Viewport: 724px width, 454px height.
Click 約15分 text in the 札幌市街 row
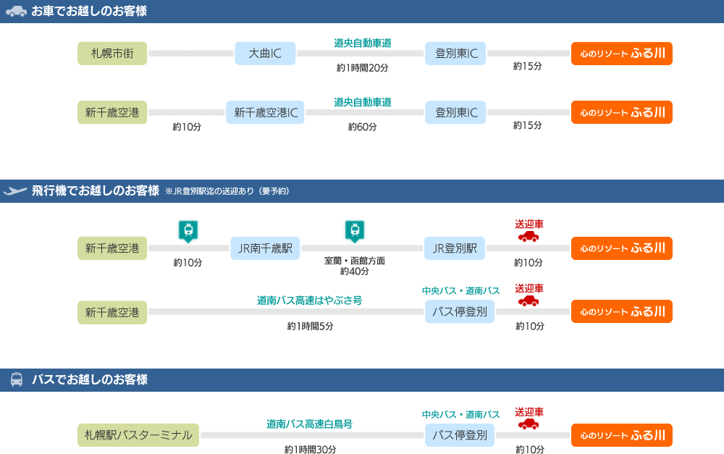[x=527, y=66]
